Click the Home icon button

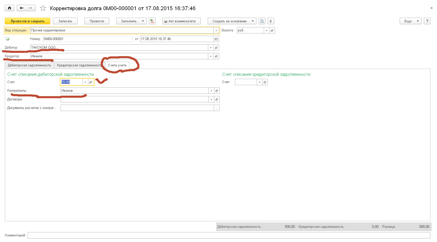(9, 8)
